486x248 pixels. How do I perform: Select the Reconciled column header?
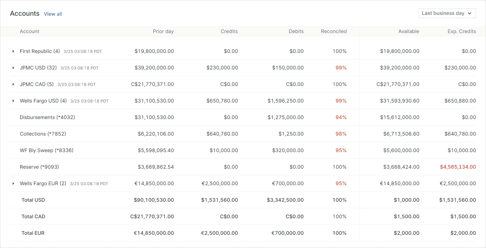pyautogui.click(x=334, y=31)
